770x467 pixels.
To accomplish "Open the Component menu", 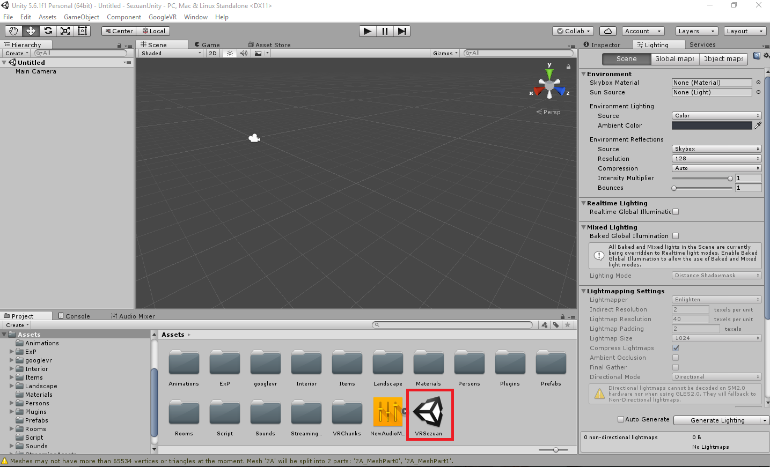I will point(124,17).
